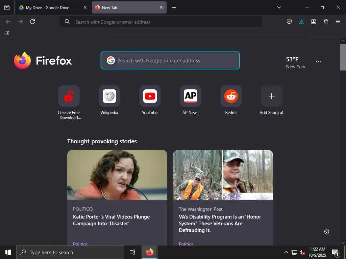Open the weather widget three-dot menu
Screen dimensions: 346x259
318,62
